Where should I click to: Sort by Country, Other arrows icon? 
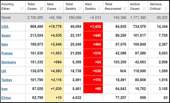point(22,9)
